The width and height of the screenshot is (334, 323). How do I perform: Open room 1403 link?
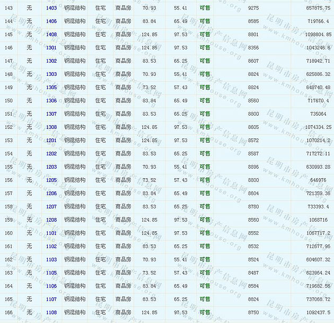point(51,8)
